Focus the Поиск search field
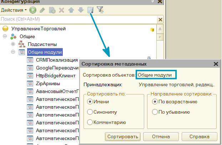The width and height of the screenshot is (222, 145). pyautogui.click(x=79, y=19)
